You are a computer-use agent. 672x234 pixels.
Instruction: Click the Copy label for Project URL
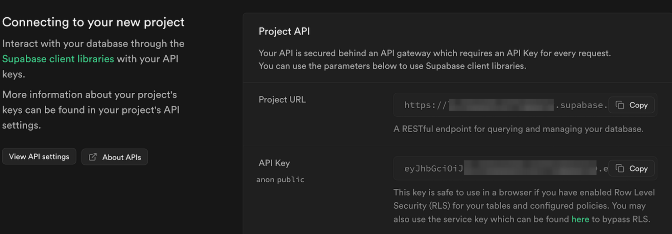point(638,105)
